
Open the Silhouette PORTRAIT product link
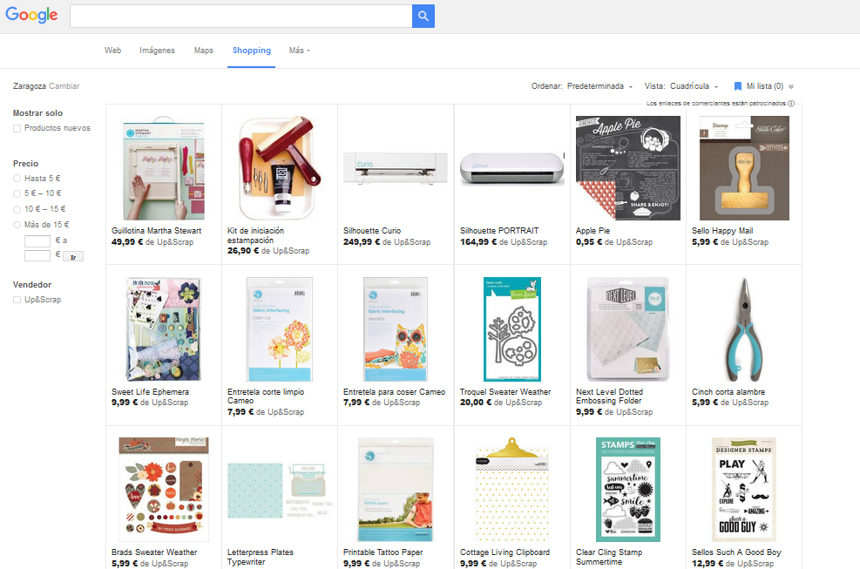click(499, 231)
